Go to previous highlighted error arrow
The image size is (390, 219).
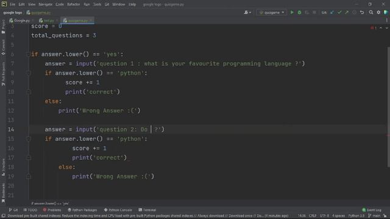point(381,28)
